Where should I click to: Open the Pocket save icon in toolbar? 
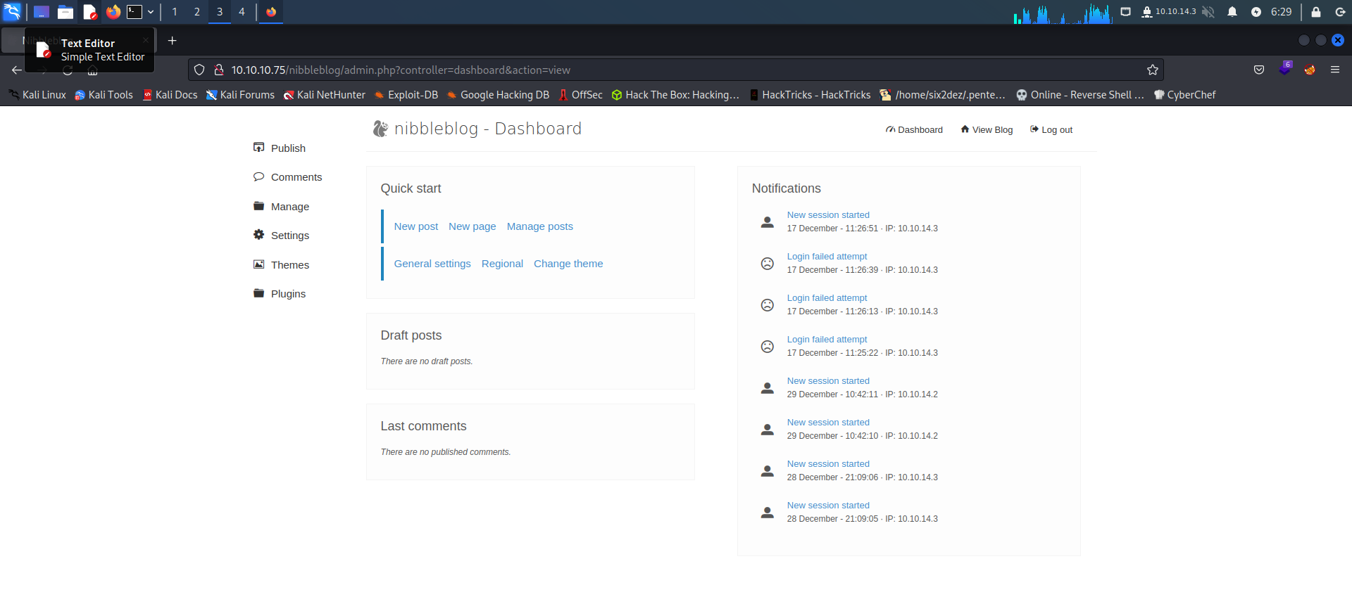point(1259,70)
